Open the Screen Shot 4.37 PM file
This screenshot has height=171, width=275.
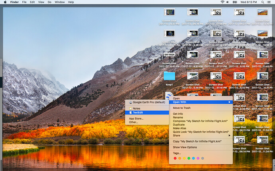[x=169, y=12]
